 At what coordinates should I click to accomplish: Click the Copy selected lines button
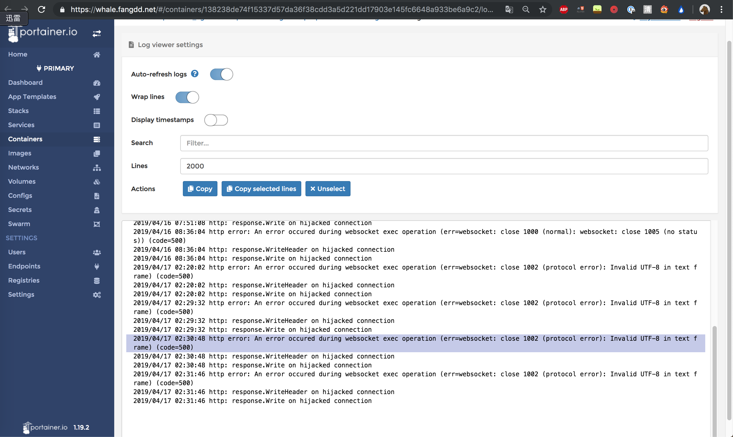click(261, 188)
